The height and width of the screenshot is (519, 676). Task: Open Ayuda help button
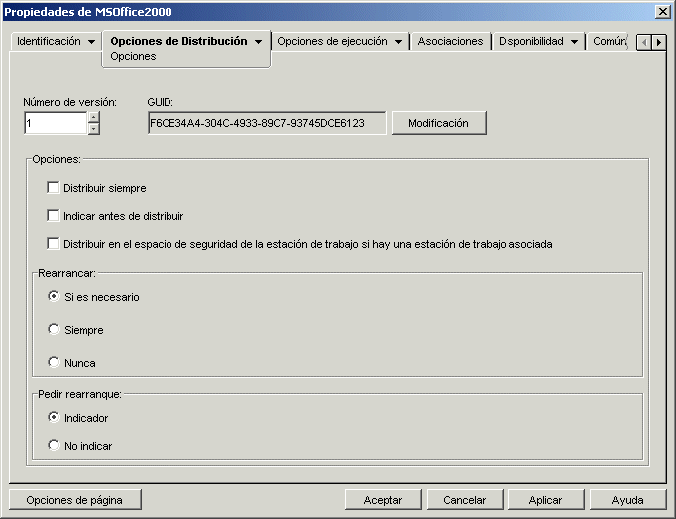628,500
